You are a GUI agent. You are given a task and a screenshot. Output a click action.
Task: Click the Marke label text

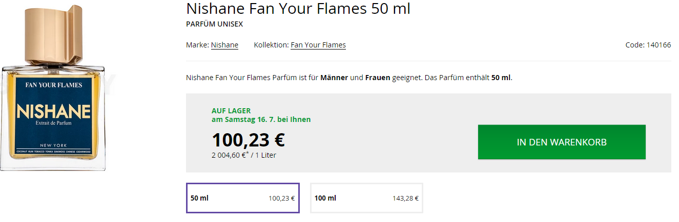(197, 45)
